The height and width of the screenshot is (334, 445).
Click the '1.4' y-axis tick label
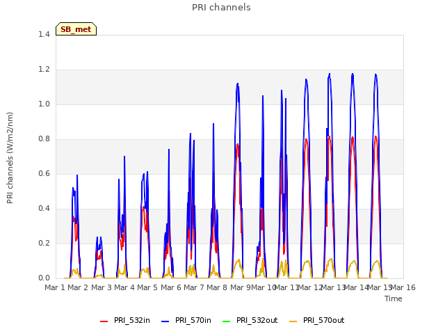44,34
